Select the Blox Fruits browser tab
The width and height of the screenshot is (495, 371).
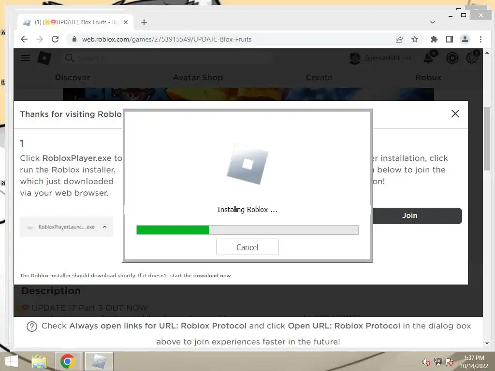76,22
